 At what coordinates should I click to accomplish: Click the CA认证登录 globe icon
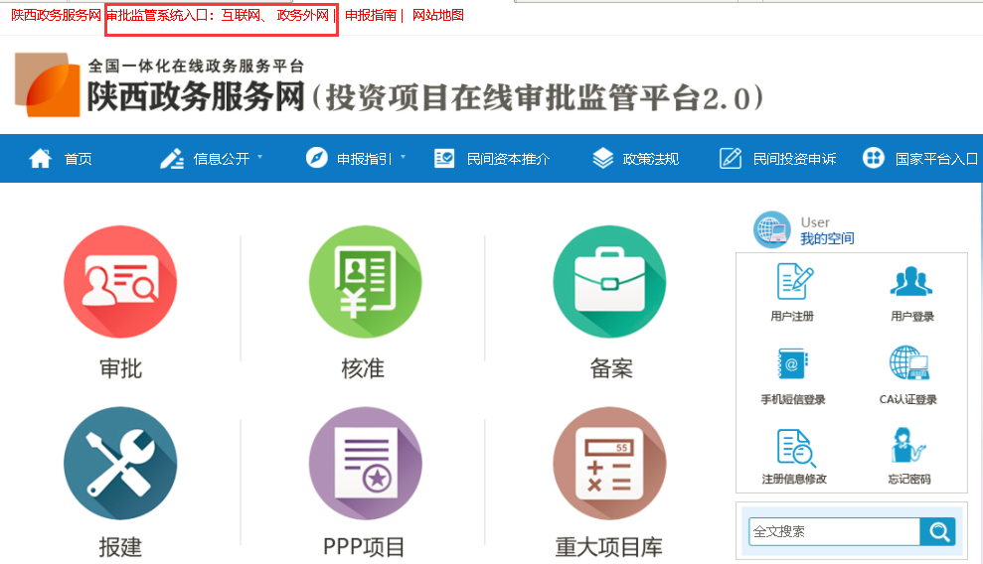[x=909, y=362]
